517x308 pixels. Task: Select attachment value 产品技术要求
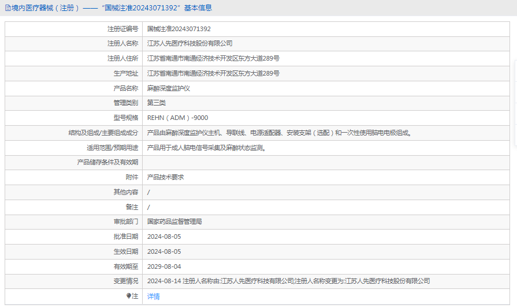(x=166, y=178)
